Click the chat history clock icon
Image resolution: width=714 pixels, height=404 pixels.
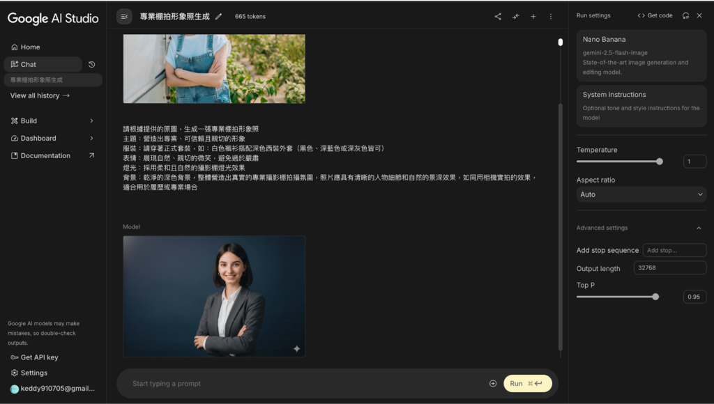click(x=91, y=64)
